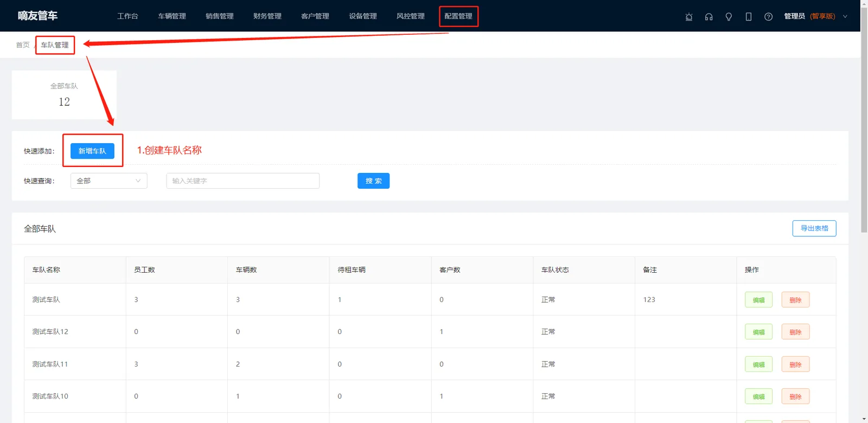Screen dimensions: 868x423
Task: Open the 风控管理 menu
Action: click(411, 16)
